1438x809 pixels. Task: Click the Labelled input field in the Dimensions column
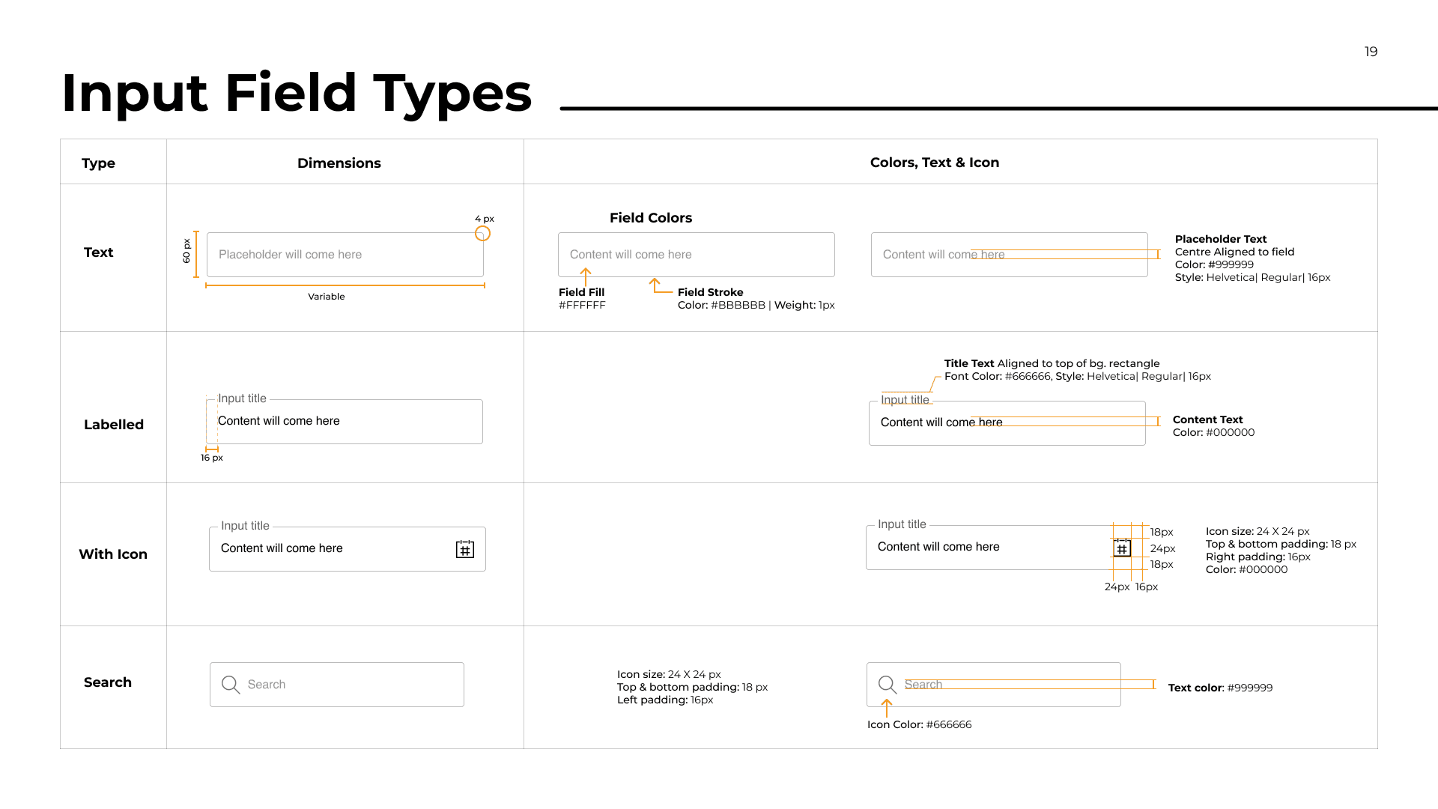345,422
